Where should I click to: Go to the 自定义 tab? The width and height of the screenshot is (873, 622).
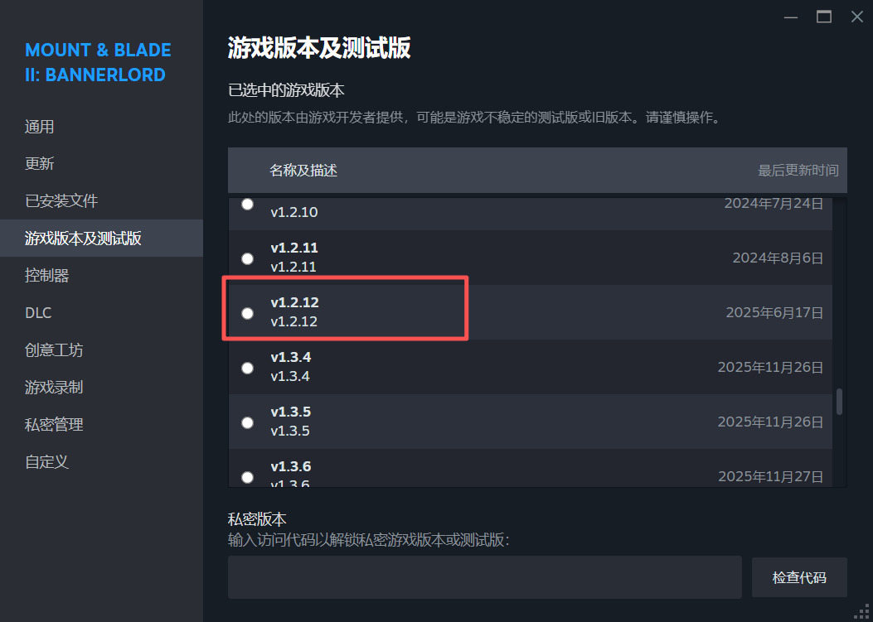[x=46, y=462]
